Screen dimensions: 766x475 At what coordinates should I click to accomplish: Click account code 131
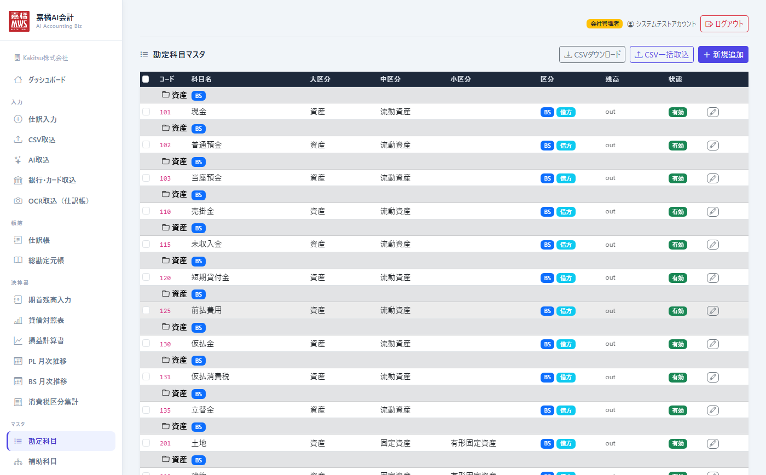tap(165, 377)
